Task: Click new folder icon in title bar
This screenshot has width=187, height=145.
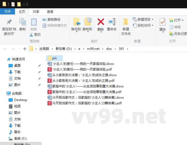Action: click(x=19, y=5)
